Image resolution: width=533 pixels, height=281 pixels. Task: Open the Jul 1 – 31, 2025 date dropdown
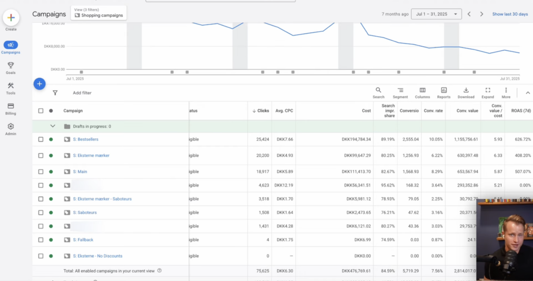pos(436,14)
